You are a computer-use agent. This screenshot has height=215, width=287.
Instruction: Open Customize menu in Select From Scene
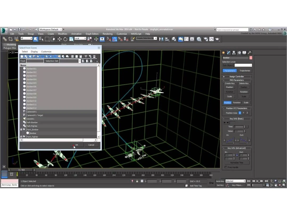tap(46, 51)
